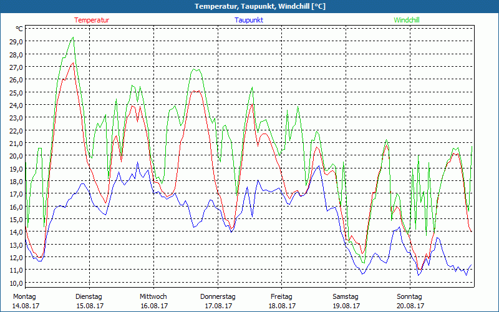Click the 'Samstag' day label
Viewport: 499px width, 312px height.
pyautogui.click(x=346, y=297)
